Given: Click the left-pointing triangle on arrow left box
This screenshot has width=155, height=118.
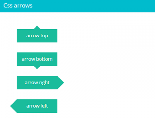Looking at the screenshot, I should tap(13, 106).
